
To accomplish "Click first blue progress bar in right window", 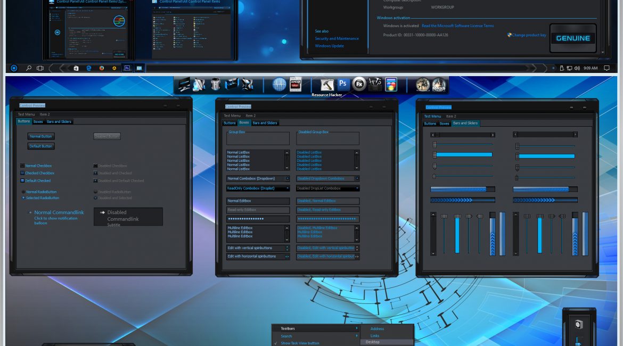I will pyautogui.click(x=463, y=190).
